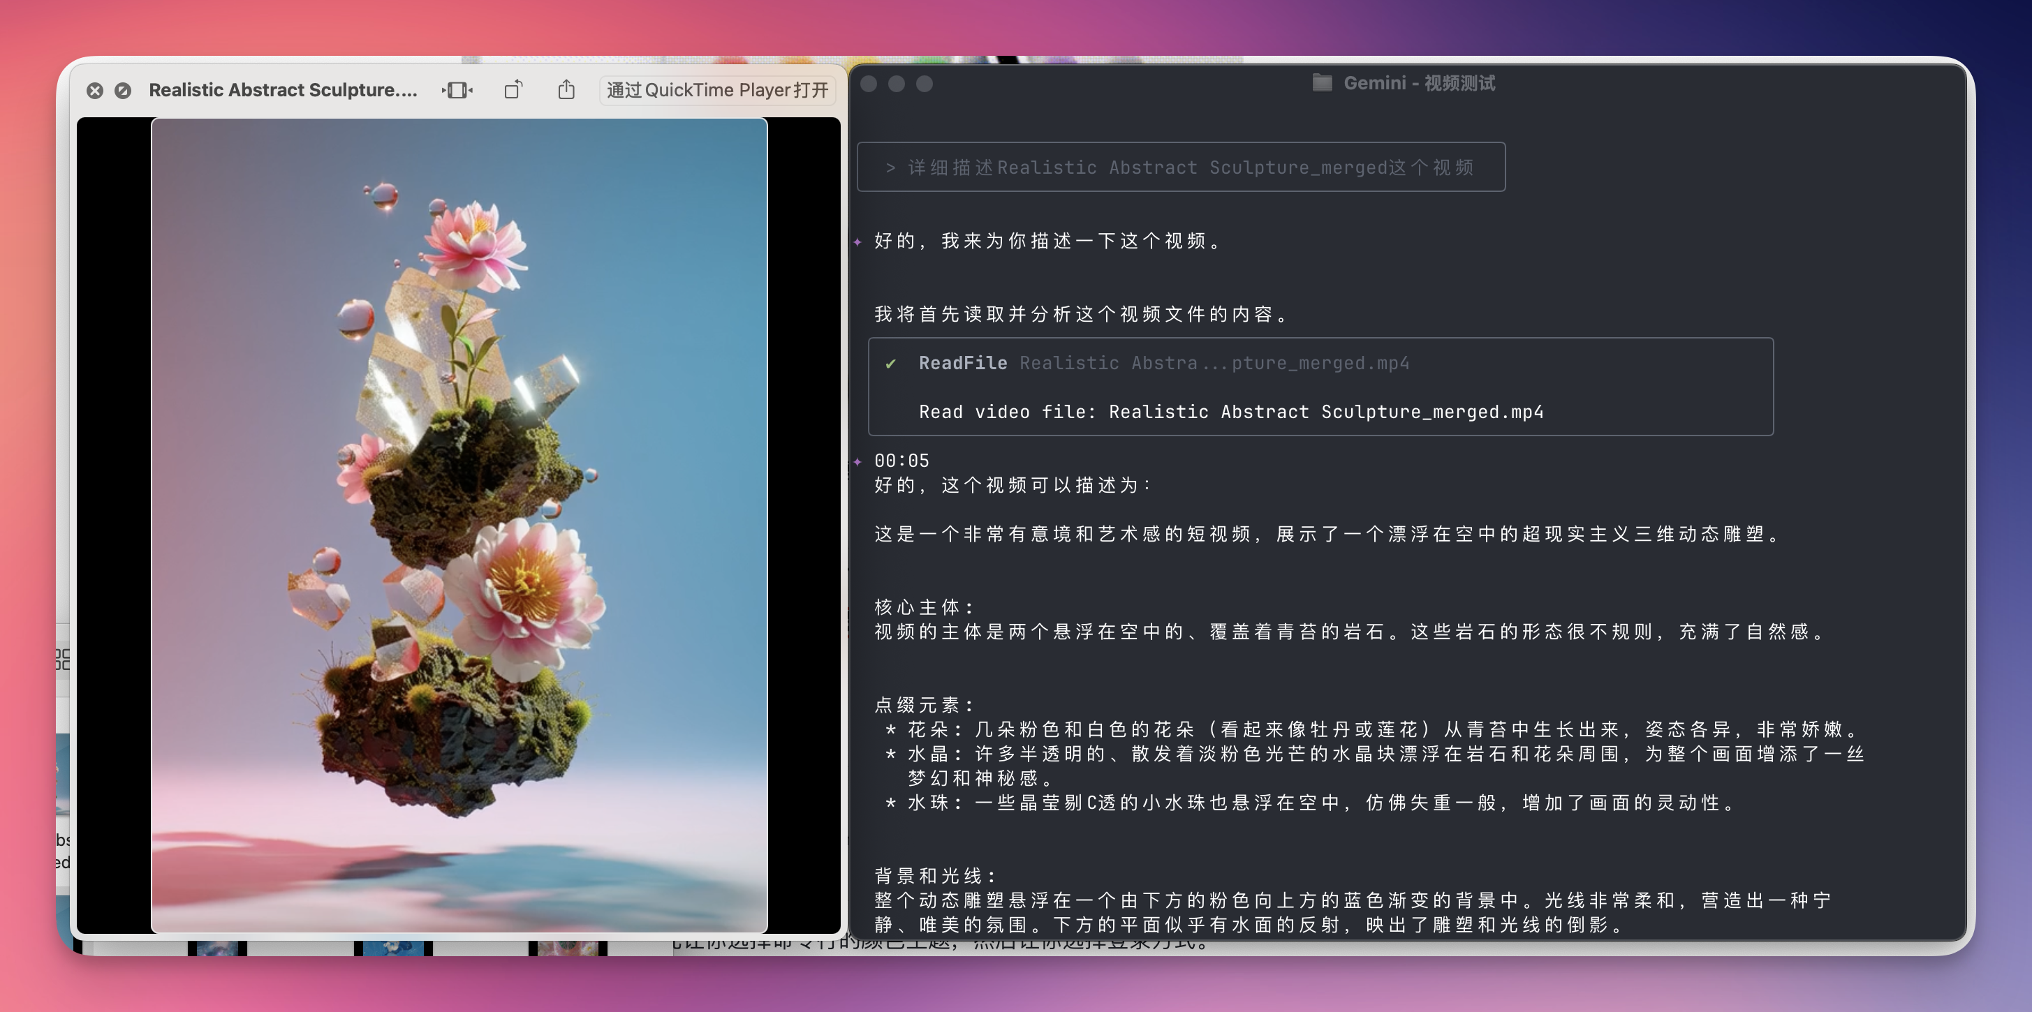Click the Gemini terminal's middle gray window button

point(896,84)
